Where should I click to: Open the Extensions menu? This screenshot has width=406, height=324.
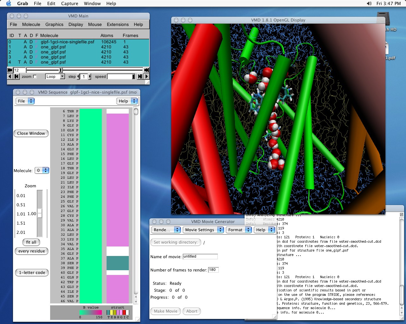118,24
